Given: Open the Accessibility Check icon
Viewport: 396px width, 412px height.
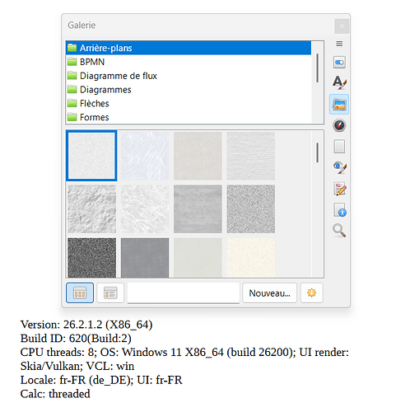Looking at the screenshot, I should pyautogui.click(x=340, y=210).
